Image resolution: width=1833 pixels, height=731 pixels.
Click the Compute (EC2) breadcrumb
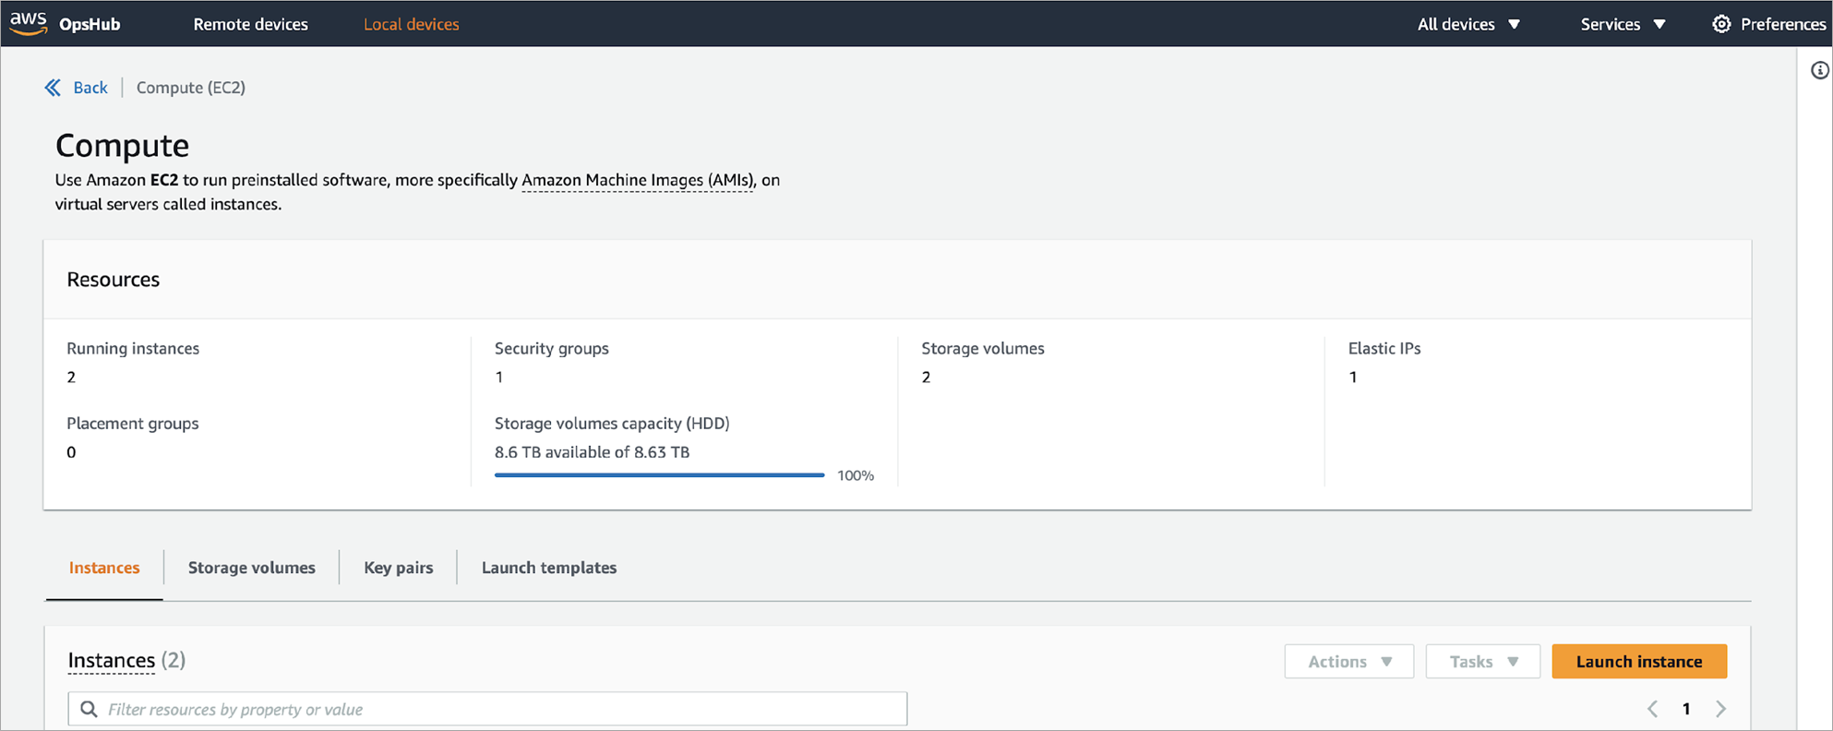point(191,88)
